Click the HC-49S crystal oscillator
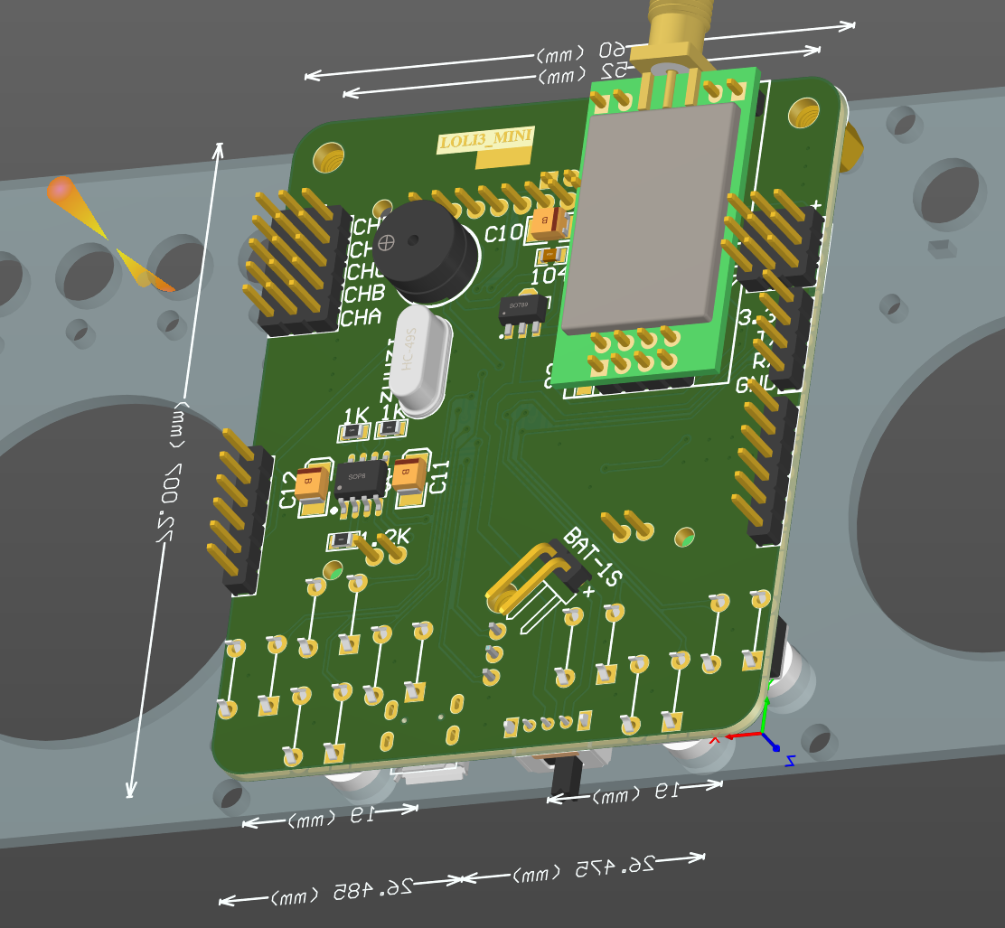This screenshot has height=928, width=1005. click(419, 360)
